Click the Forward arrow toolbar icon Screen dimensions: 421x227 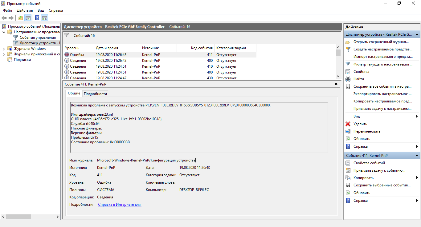pyautogui.click(x=11, y=18)
